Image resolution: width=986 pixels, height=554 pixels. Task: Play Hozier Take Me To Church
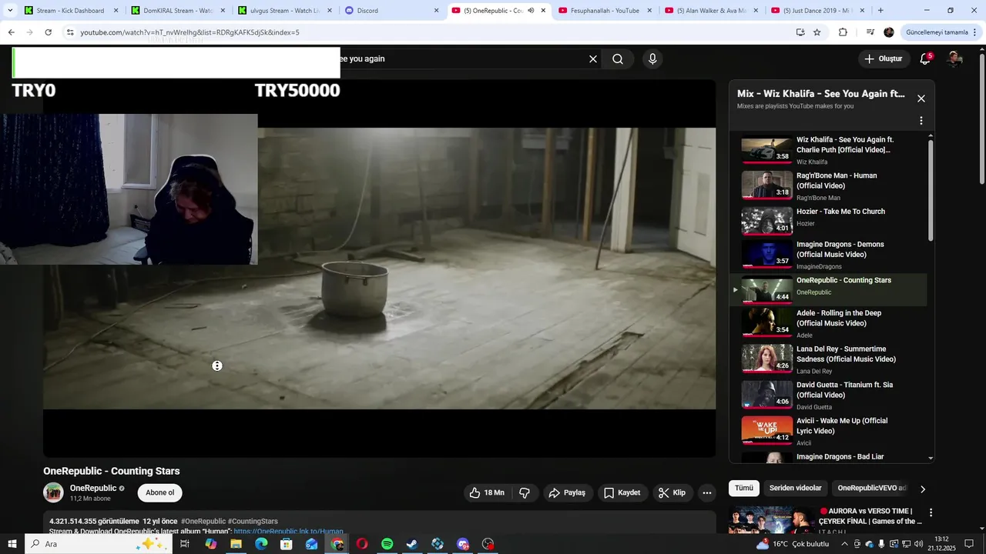point(828,220)
